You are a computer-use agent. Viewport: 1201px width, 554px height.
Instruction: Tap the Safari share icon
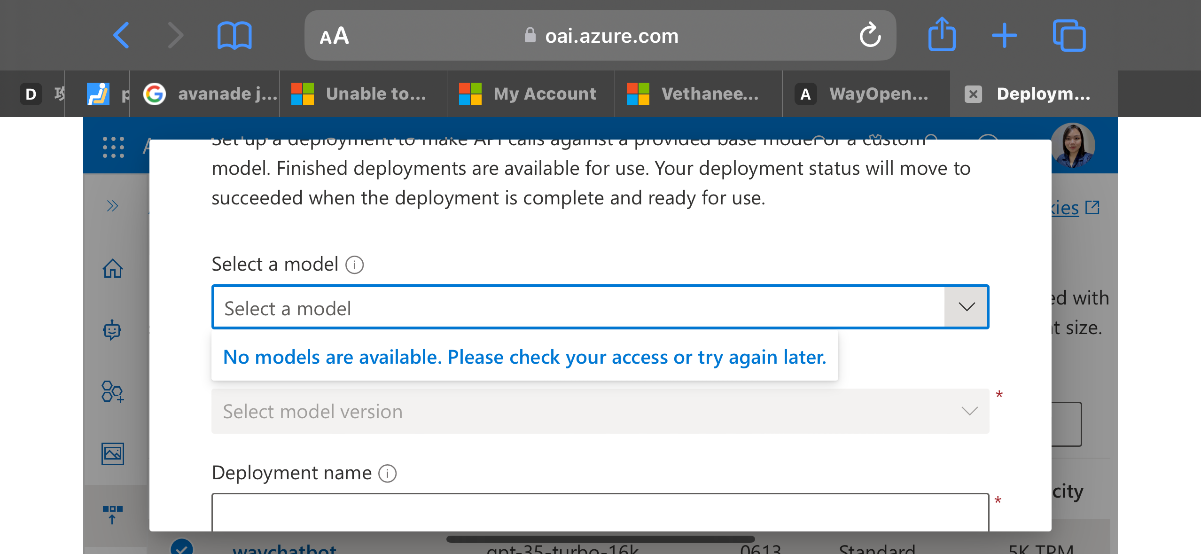942,35
